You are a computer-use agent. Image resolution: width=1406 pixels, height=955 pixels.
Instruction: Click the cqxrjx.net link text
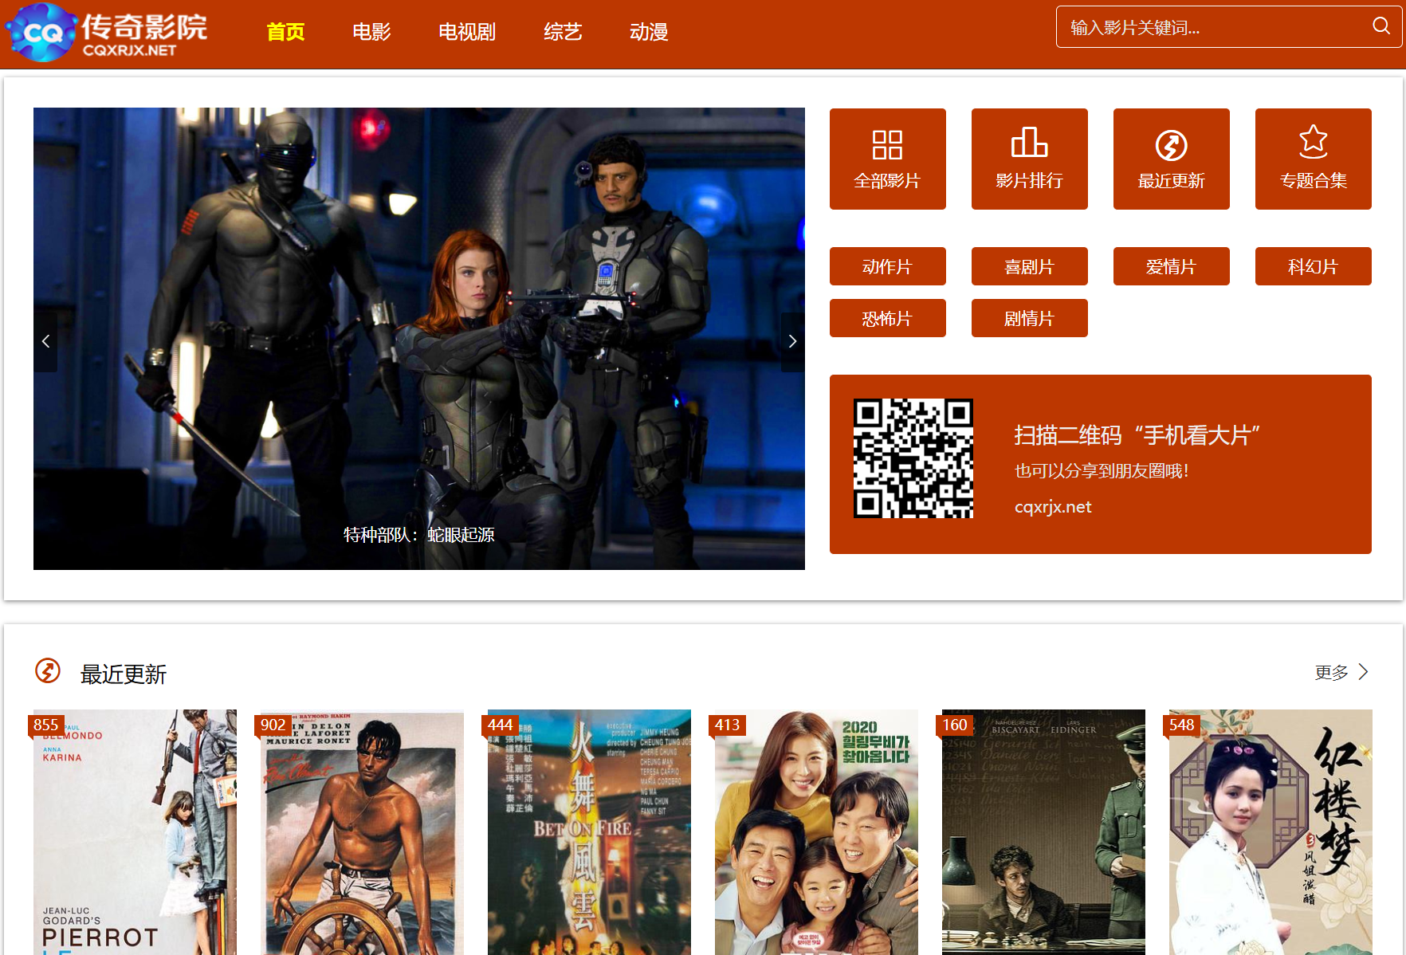1053,507
